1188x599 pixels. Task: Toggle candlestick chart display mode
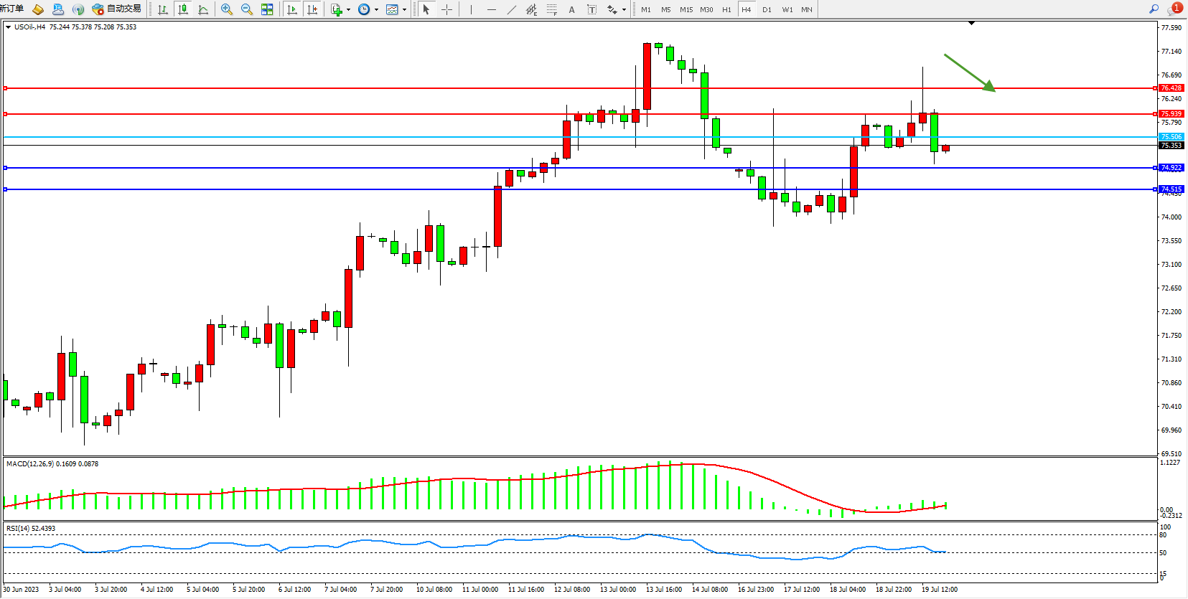click(x=183, y=9)
